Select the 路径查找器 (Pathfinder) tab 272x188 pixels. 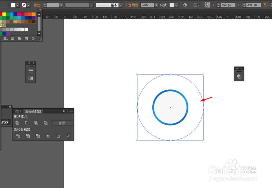tap(33, 111)
